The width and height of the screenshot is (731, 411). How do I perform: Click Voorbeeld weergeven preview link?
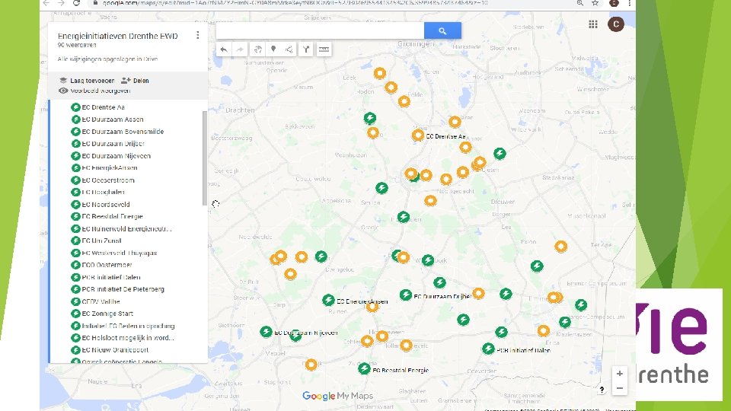(94, 91)
